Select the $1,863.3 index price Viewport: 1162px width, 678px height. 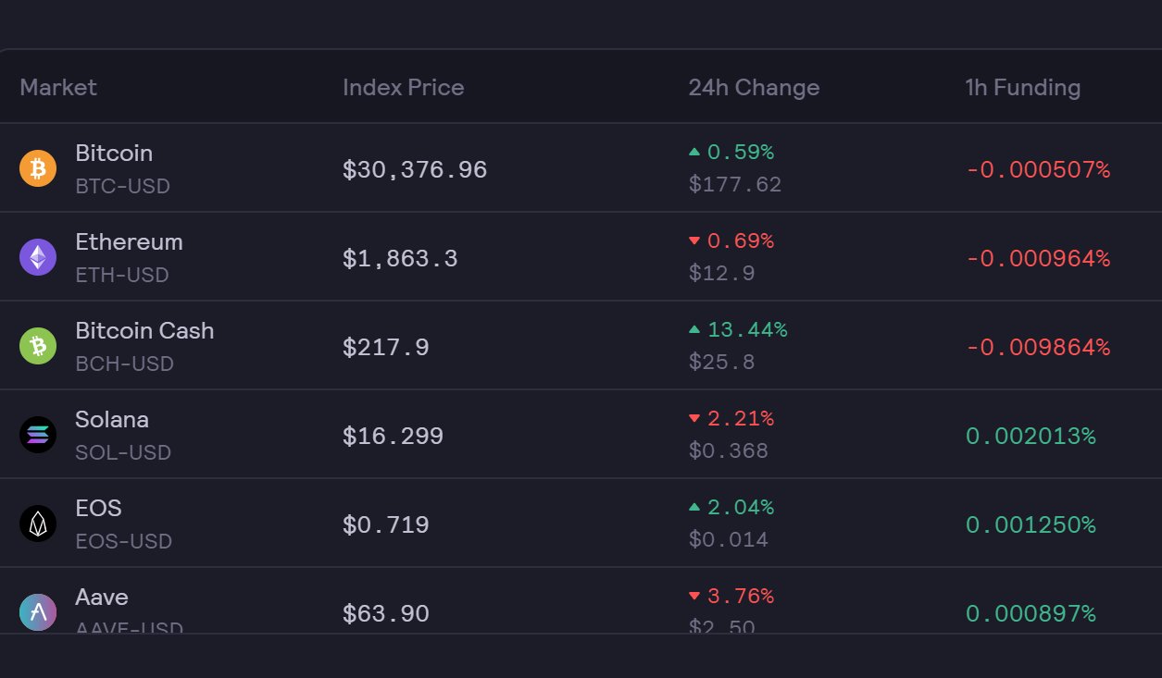tap(400, 258)
